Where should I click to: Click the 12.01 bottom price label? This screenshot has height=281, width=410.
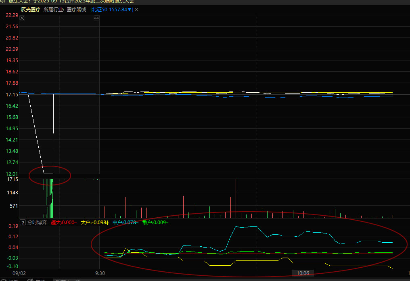coord(12,174)
